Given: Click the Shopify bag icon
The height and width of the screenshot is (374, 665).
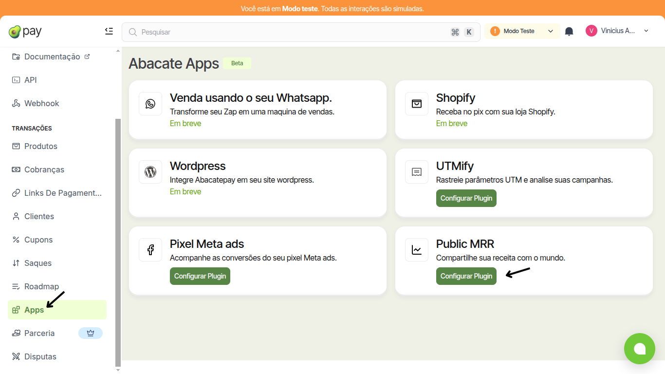Looking at the screenshot, I should click(417, 103).
